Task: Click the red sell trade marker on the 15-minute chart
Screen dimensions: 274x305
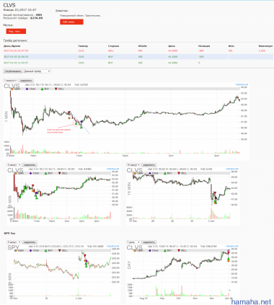Action: pyautogui.click(x=215, y=193)
